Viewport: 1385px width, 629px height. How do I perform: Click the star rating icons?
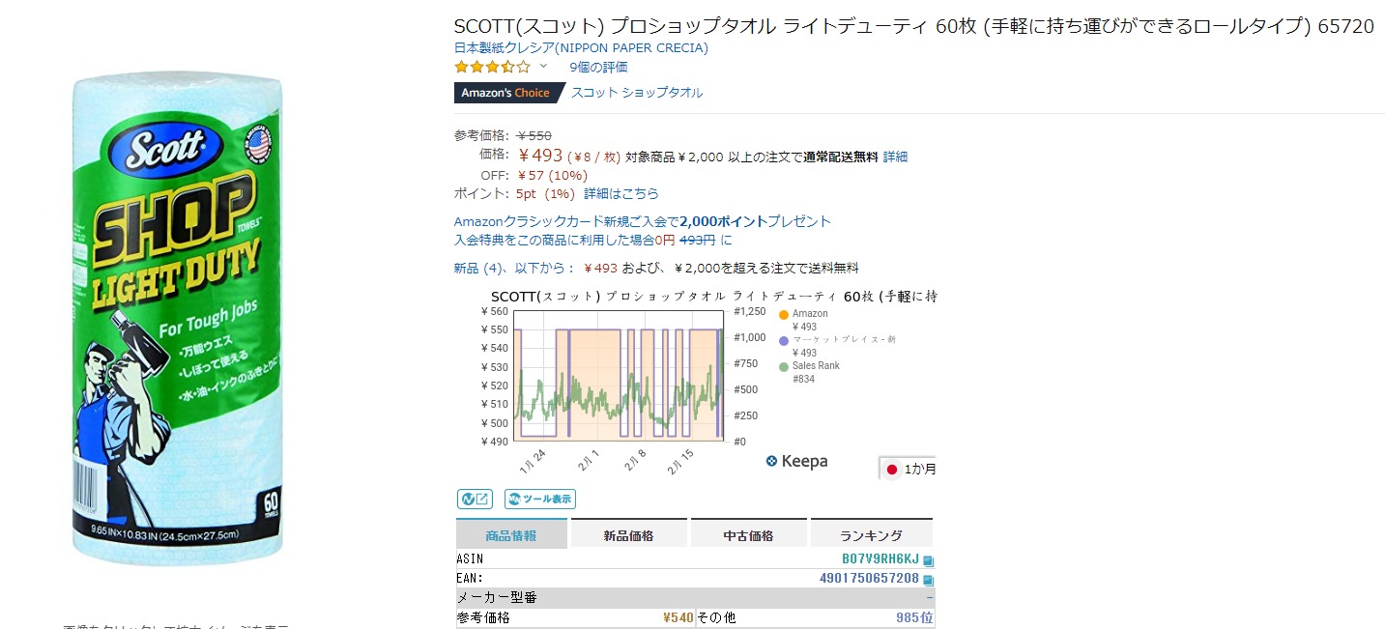(x=492, y=67)
